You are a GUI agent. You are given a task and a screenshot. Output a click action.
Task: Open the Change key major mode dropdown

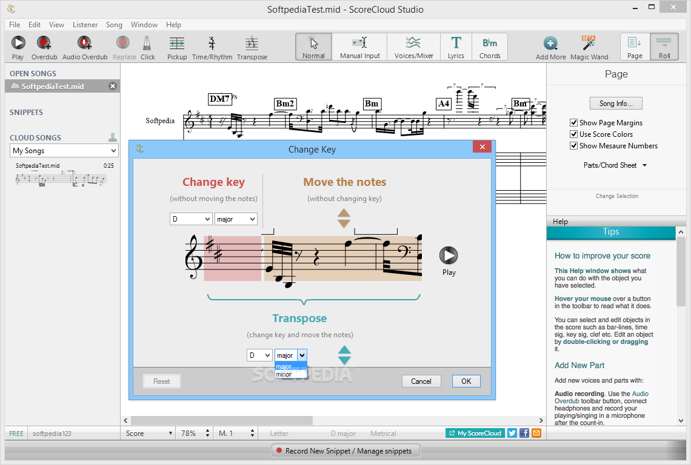[x=236, y=219]
